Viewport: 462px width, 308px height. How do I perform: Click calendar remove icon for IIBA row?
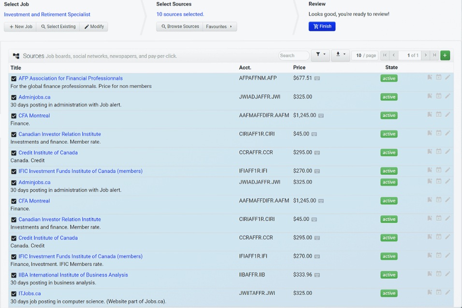439,274
